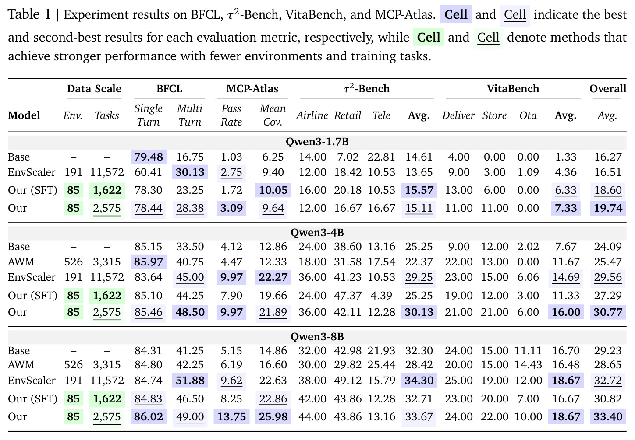Click the 'Ota' sub-header
The height and width of the screenshot is (440, 635).
pyautogui.click(x=528, y=115)
